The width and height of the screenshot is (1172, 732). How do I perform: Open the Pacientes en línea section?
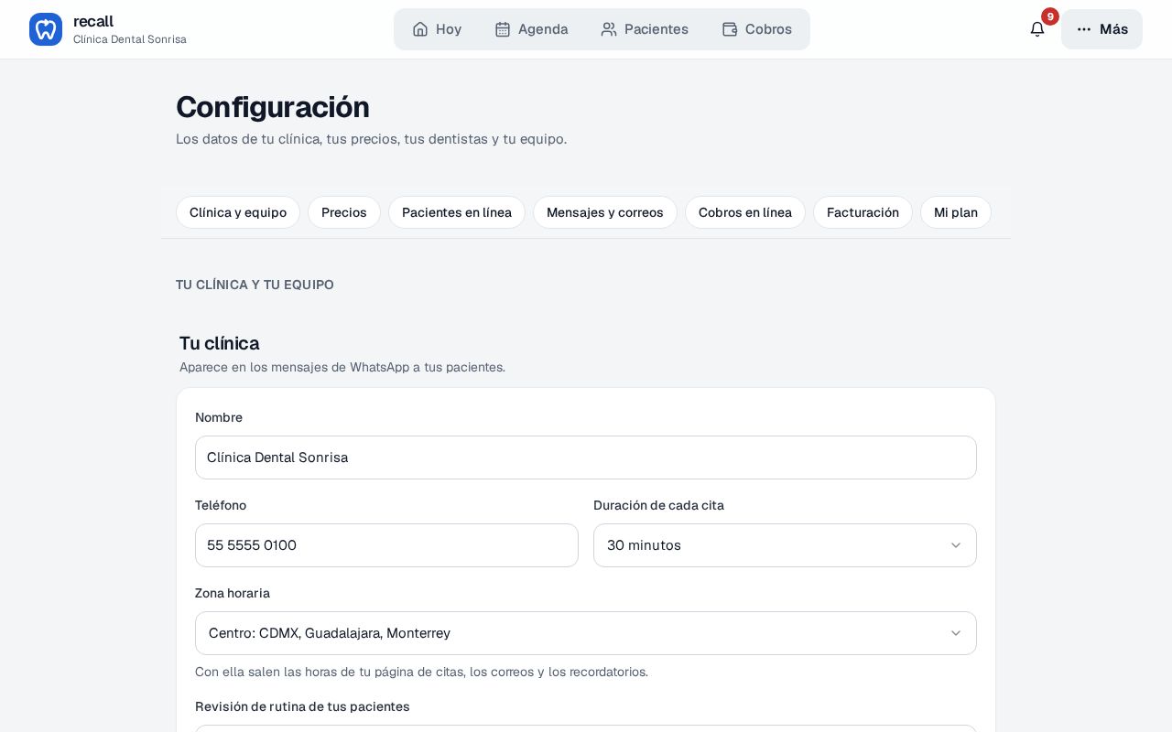457,212
